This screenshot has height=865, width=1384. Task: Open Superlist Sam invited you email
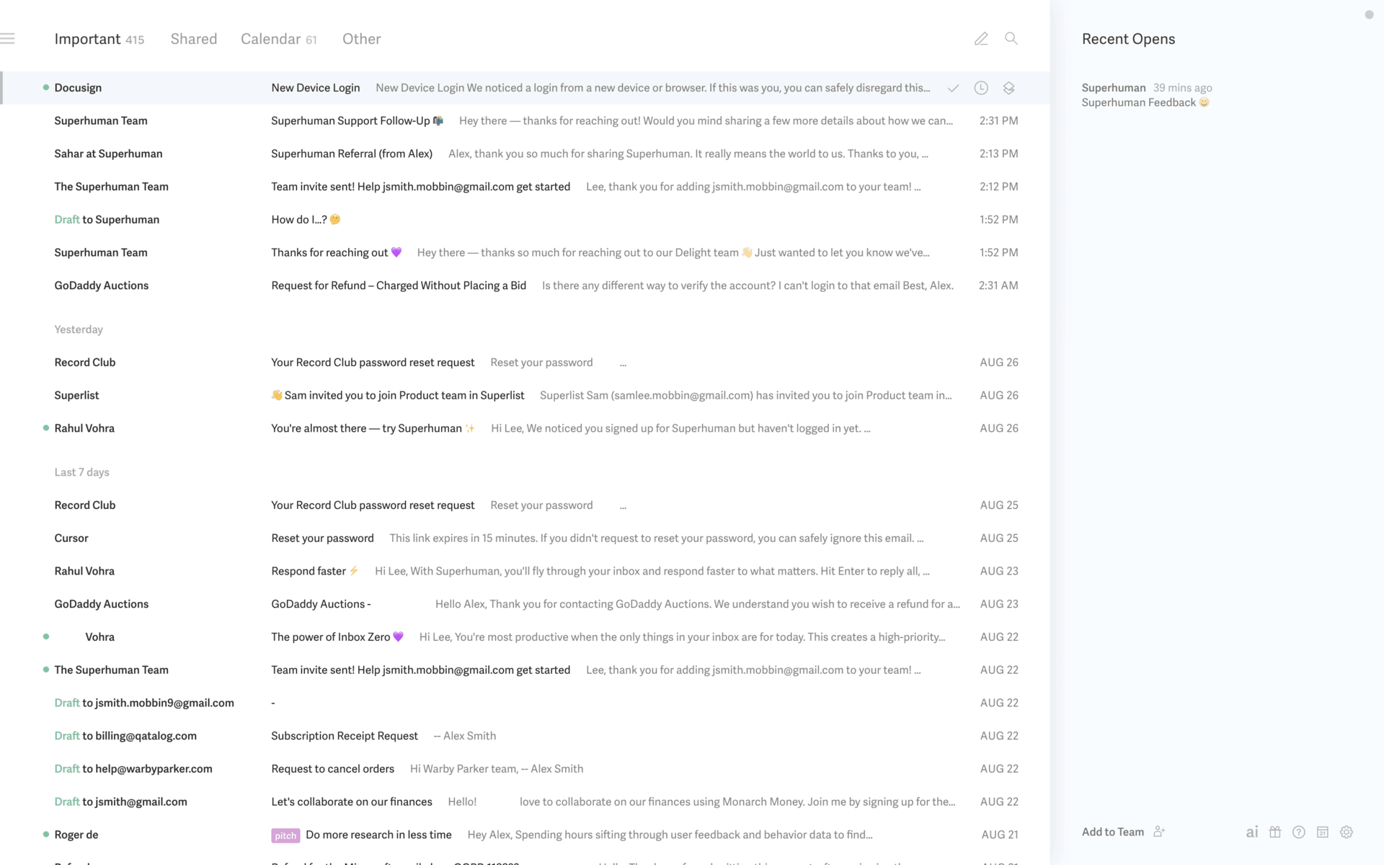pos(525,396)
